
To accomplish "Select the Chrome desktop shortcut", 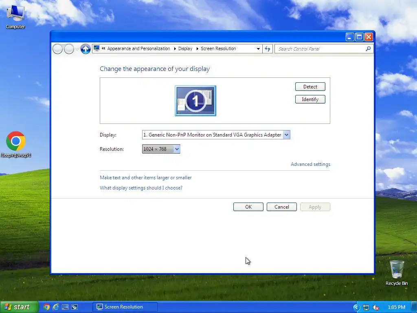I will 16,144.
